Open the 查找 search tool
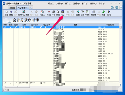This screenshot has width=125, height=95. pyautogui.click(x=78, y=13)
